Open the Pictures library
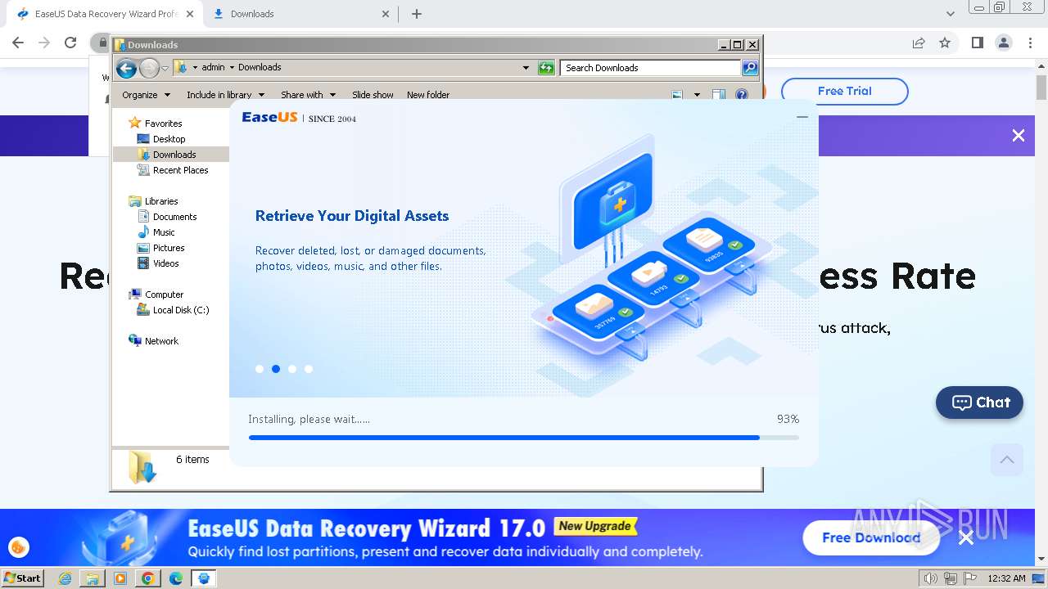The height and width of the screenshot is (589, 1048). (x=169, y=248)
